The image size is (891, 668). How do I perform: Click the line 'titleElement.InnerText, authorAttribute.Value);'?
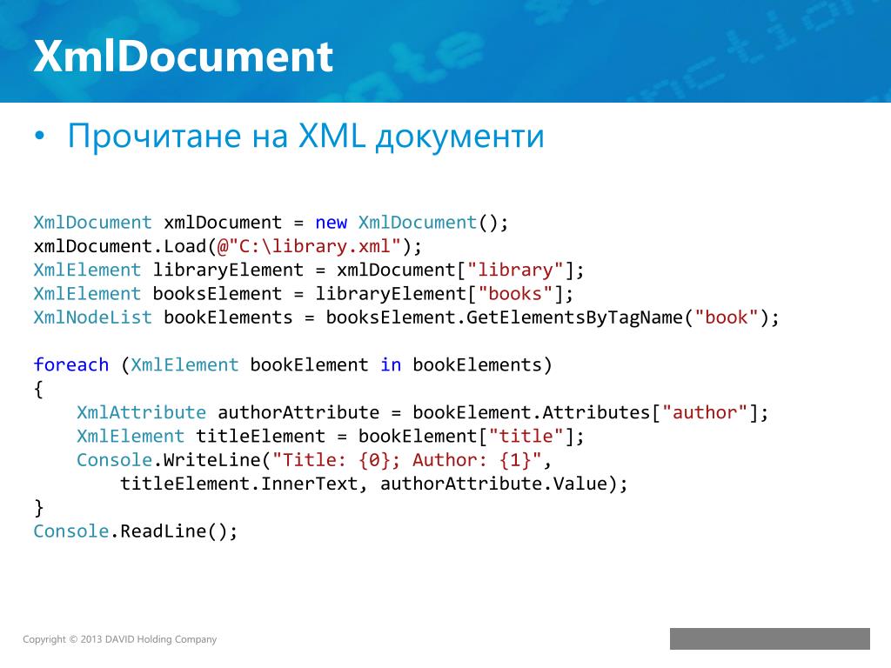tap(374, 484)
